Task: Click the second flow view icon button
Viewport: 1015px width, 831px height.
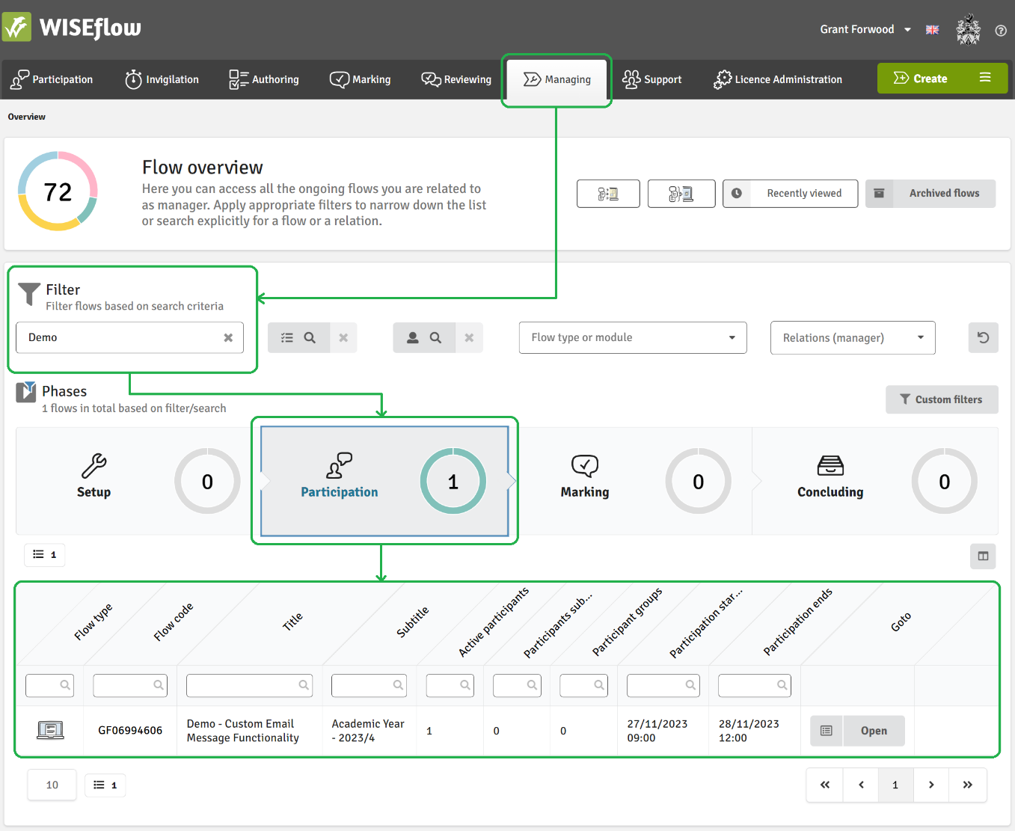Action: click(681, 194)
